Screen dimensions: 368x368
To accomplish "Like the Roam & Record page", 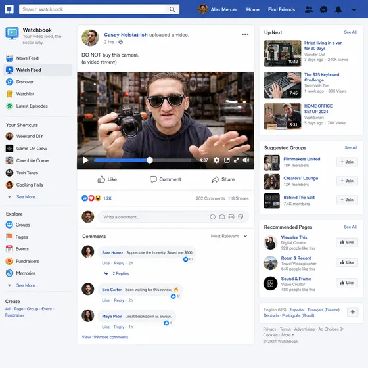I will tap(347, 262).
